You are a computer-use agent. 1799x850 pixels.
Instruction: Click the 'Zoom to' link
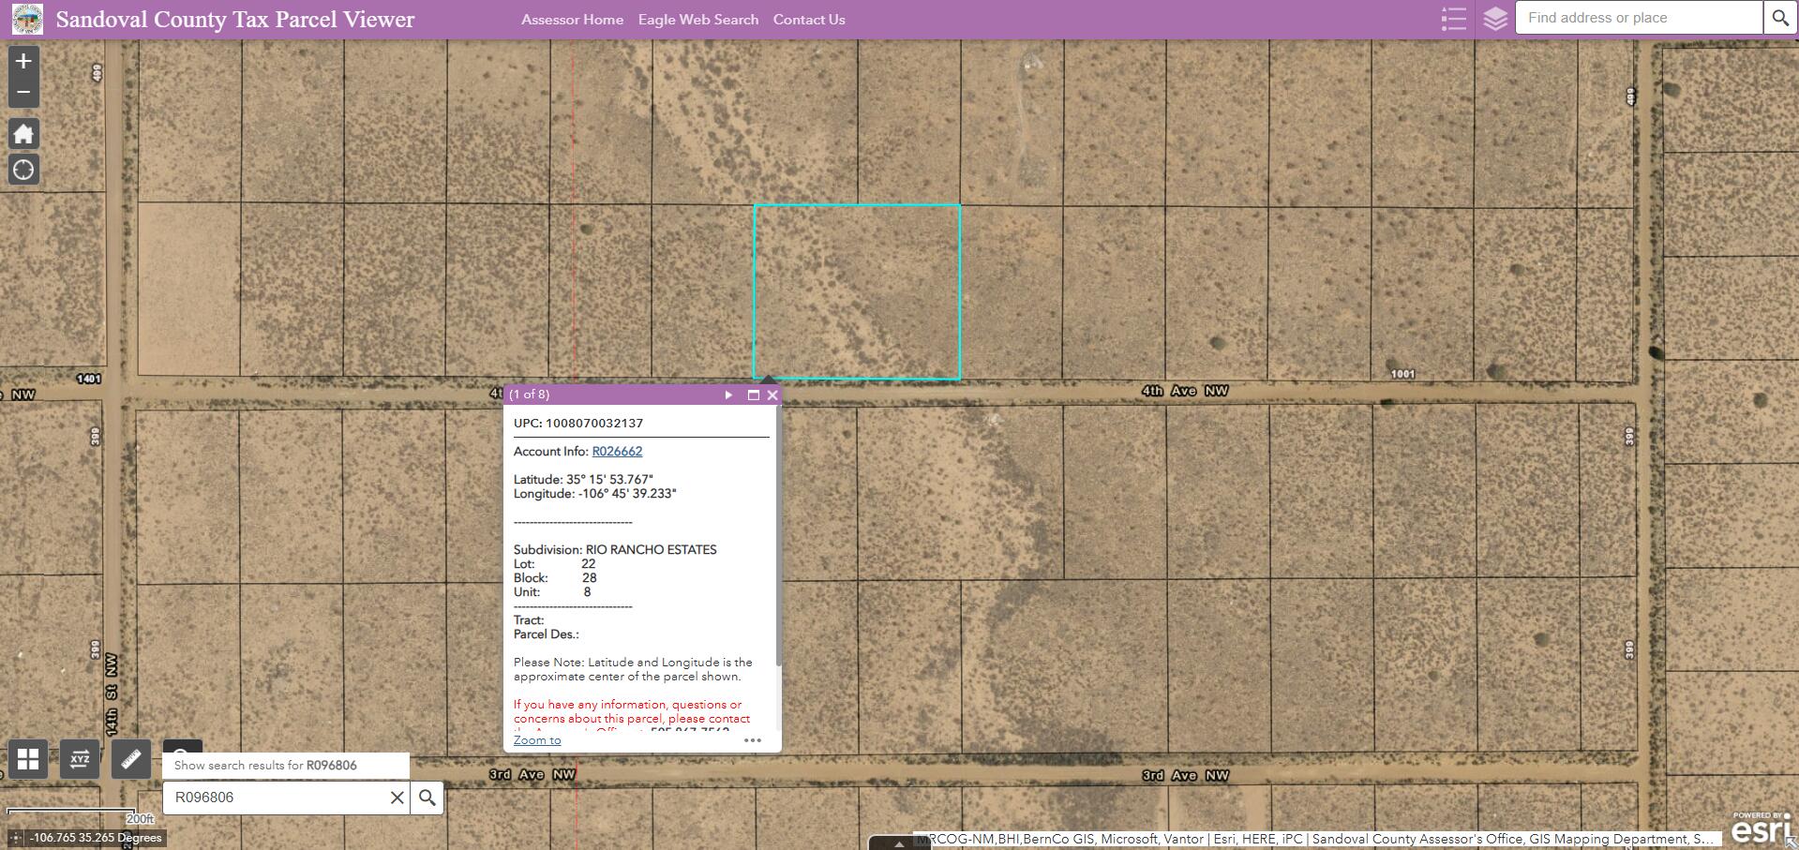coord(537,740)
